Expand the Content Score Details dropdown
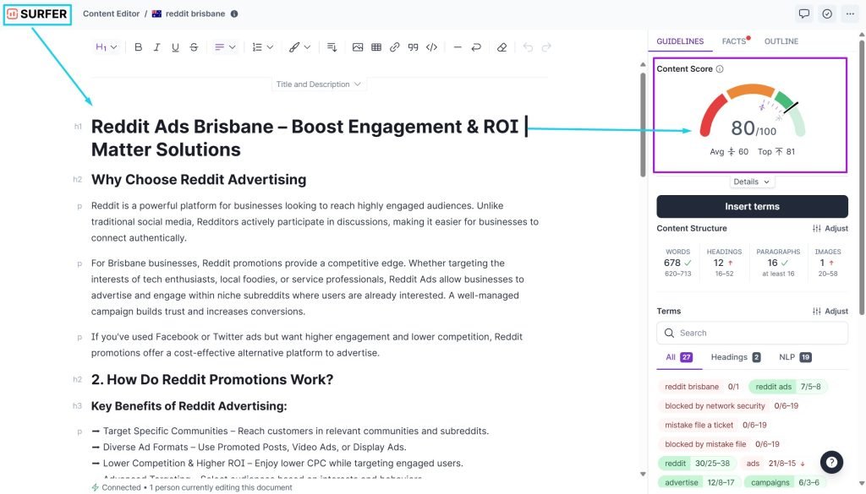This screenshot has width=866, height=494. (x=752, y=182)
